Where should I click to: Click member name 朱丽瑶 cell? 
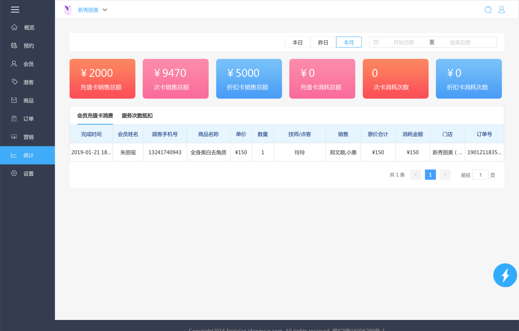[128, 152]
